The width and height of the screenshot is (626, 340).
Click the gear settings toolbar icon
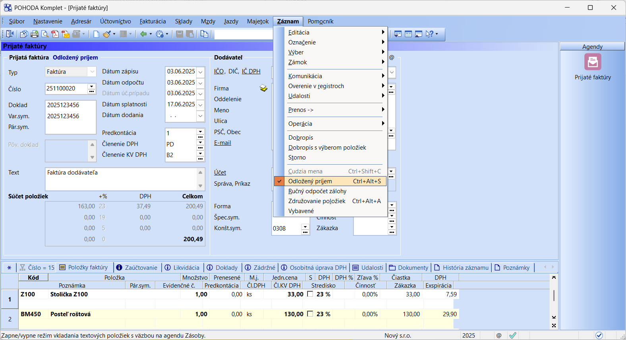[x=160, y=34]
